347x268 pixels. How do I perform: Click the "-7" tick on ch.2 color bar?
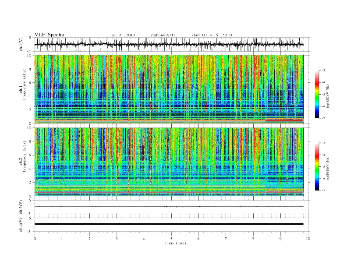coord(323,190)
